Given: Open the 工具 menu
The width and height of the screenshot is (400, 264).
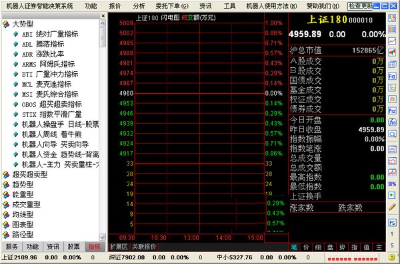Looking at the screenshot, I should tap(229, 6).
